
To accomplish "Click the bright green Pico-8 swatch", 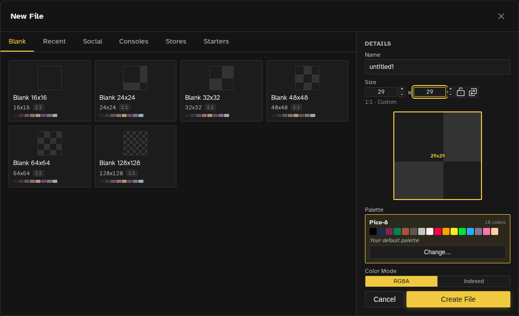I will click(462, 231).
